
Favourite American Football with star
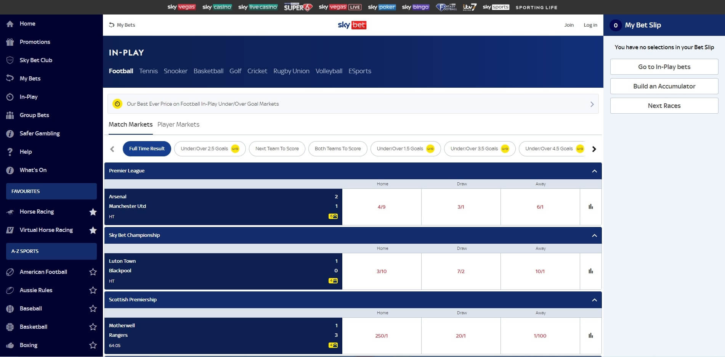tap(93, 272)
